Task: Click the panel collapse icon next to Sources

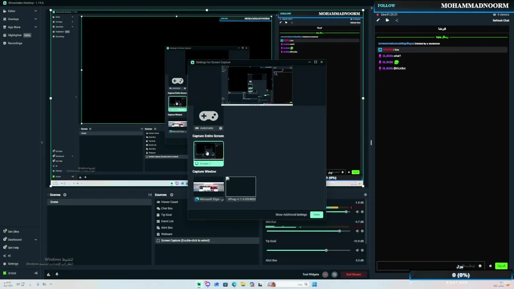Action: pyautogui.click(x=150, y=195)
